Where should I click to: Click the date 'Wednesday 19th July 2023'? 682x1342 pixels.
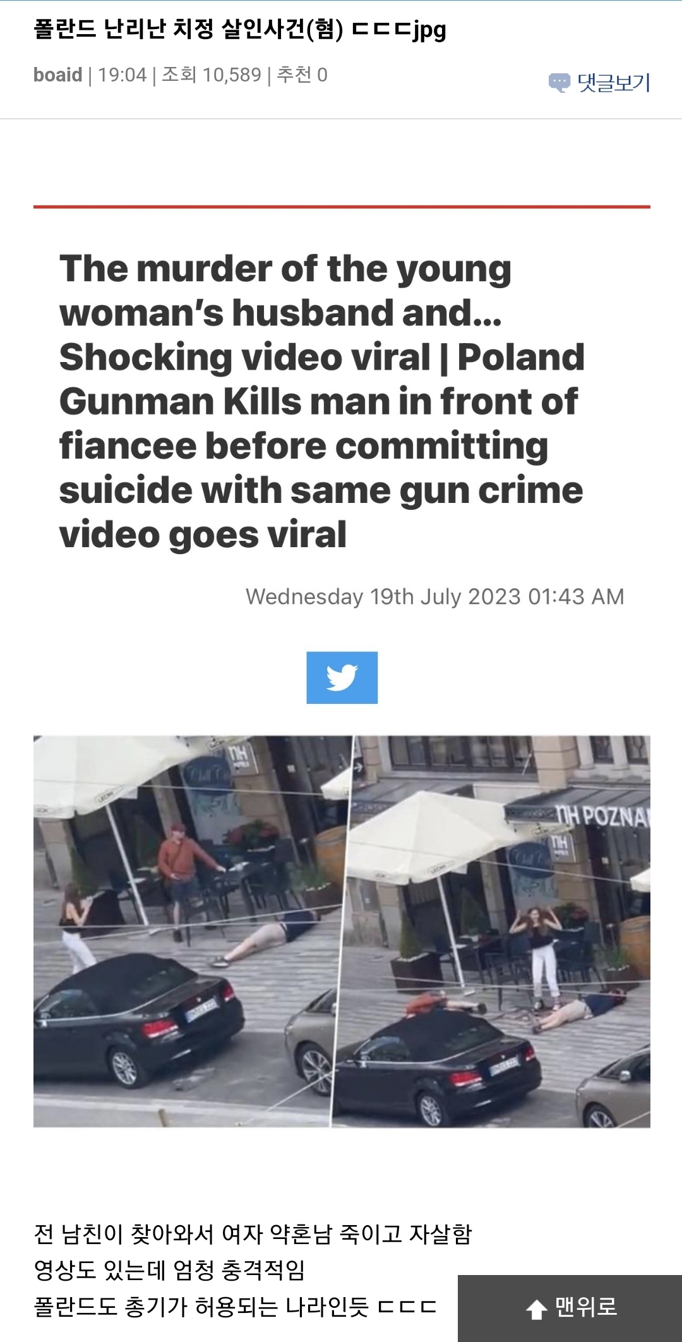[x=383, y=596]
